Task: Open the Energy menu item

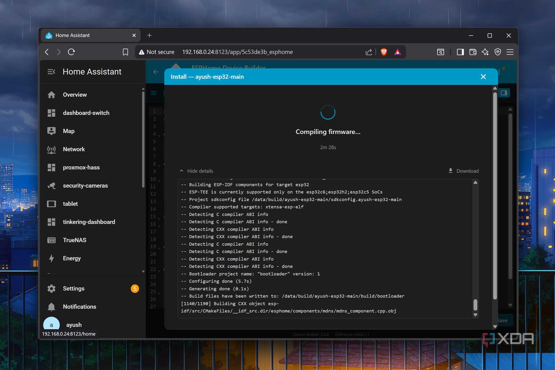Action: tap(92, 258)
